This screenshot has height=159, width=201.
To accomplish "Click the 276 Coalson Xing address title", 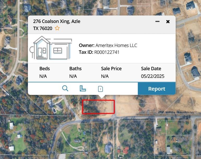I will 57,21.
